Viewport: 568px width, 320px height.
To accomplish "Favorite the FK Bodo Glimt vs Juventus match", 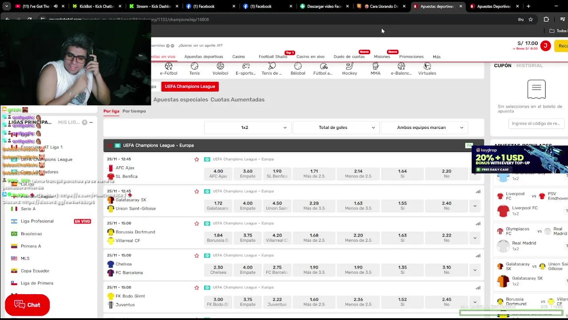I will [197, 288].
